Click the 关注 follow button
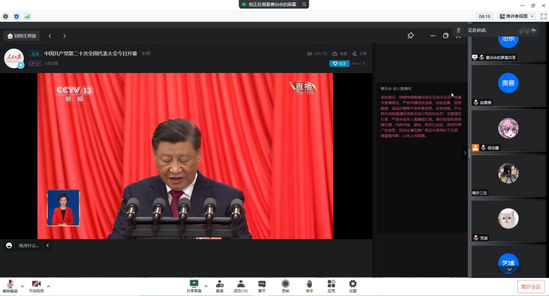 tap(339, 63)
